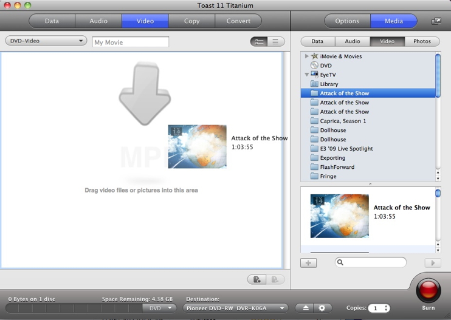
Task: Select the EyeTV source icon
Action: 315,75
